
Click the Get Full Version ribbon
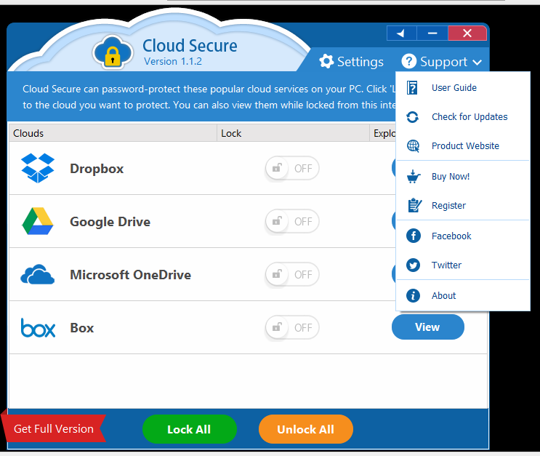pos(53,428)
